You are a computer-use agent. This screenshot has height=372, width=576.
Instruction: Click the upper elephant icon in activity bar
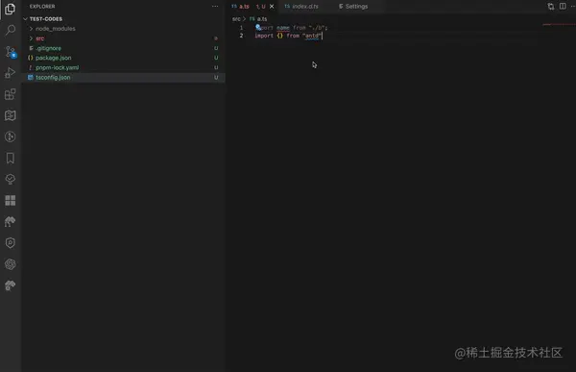tap(11, 221)
